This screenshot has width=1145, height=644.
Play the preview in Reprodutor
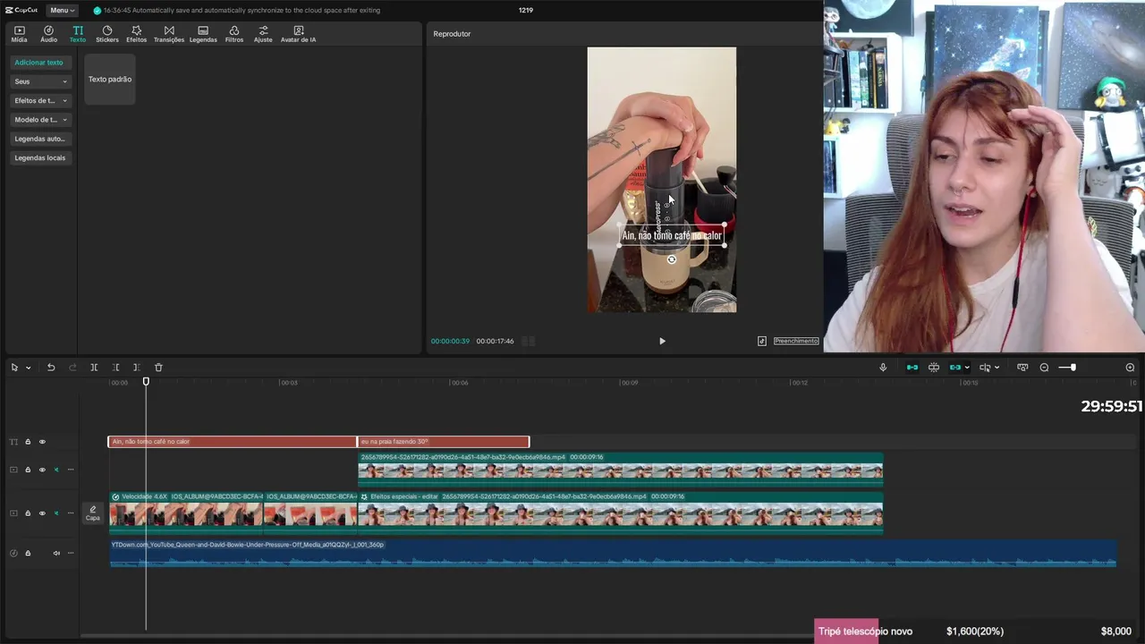pyautogui.click(x=662, y=341)
